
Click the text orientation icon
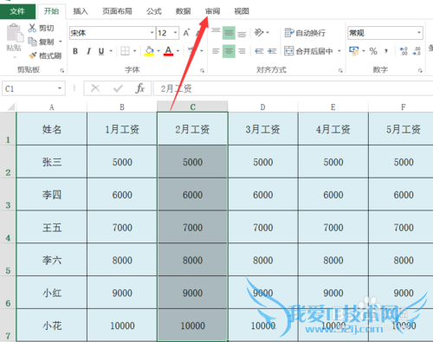259,33
